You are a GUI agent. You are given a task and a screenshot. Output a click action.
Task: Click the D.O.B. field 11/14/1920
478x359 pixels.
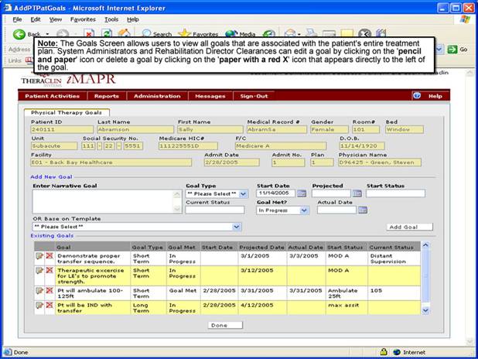(362, 145)
